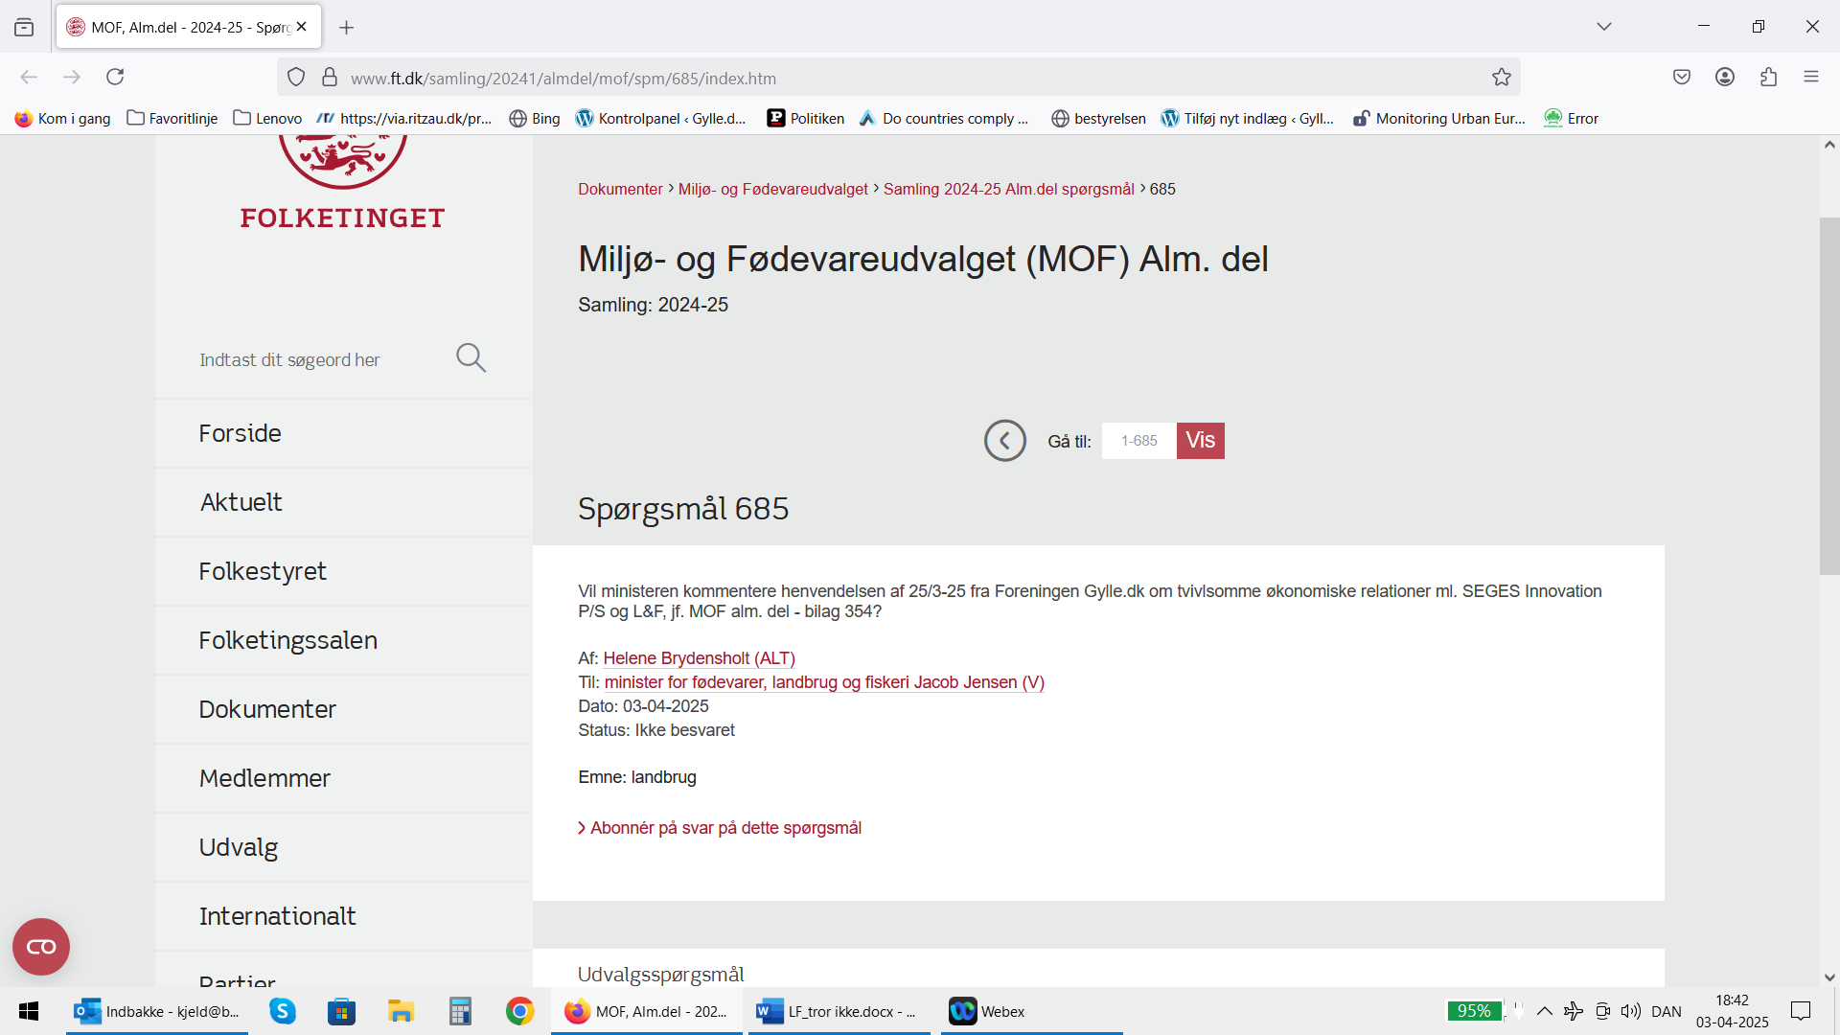Open the Dokumenter sidebar menu item
The image size is (1840, 1035).
pyautogui.click(x=344, y=709)
